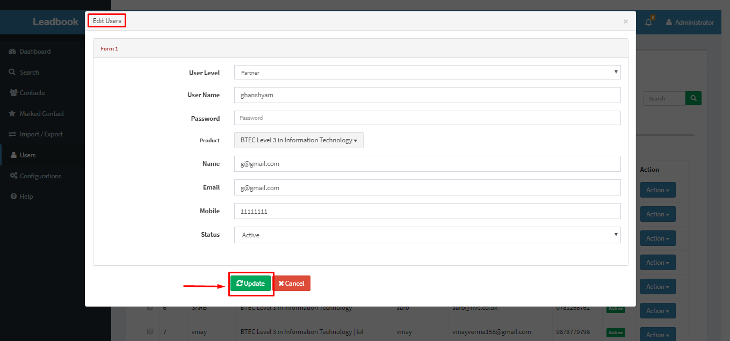The image size is (730, 341).
Task: Open Action dropdown in vinay row
Action: coord(657,335)
